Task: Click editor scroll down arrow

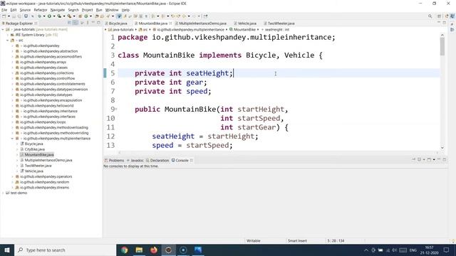Action: (442, 147)
